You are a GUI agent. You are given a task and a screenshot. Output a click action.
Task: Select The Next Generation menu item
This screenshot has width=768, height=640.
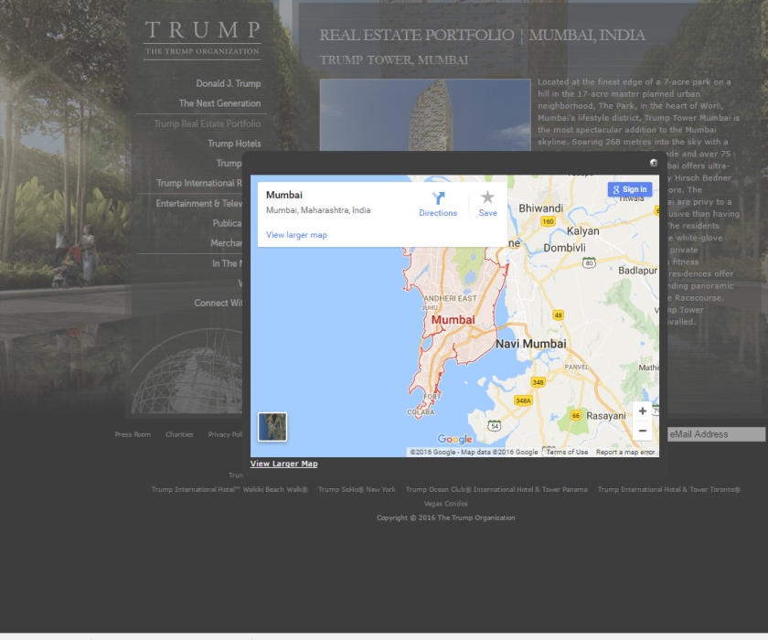(219, 103)
